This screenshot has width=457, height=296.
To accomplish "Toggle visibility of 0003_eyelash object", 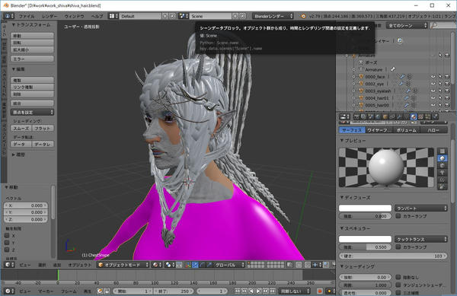I will (433, 91).
